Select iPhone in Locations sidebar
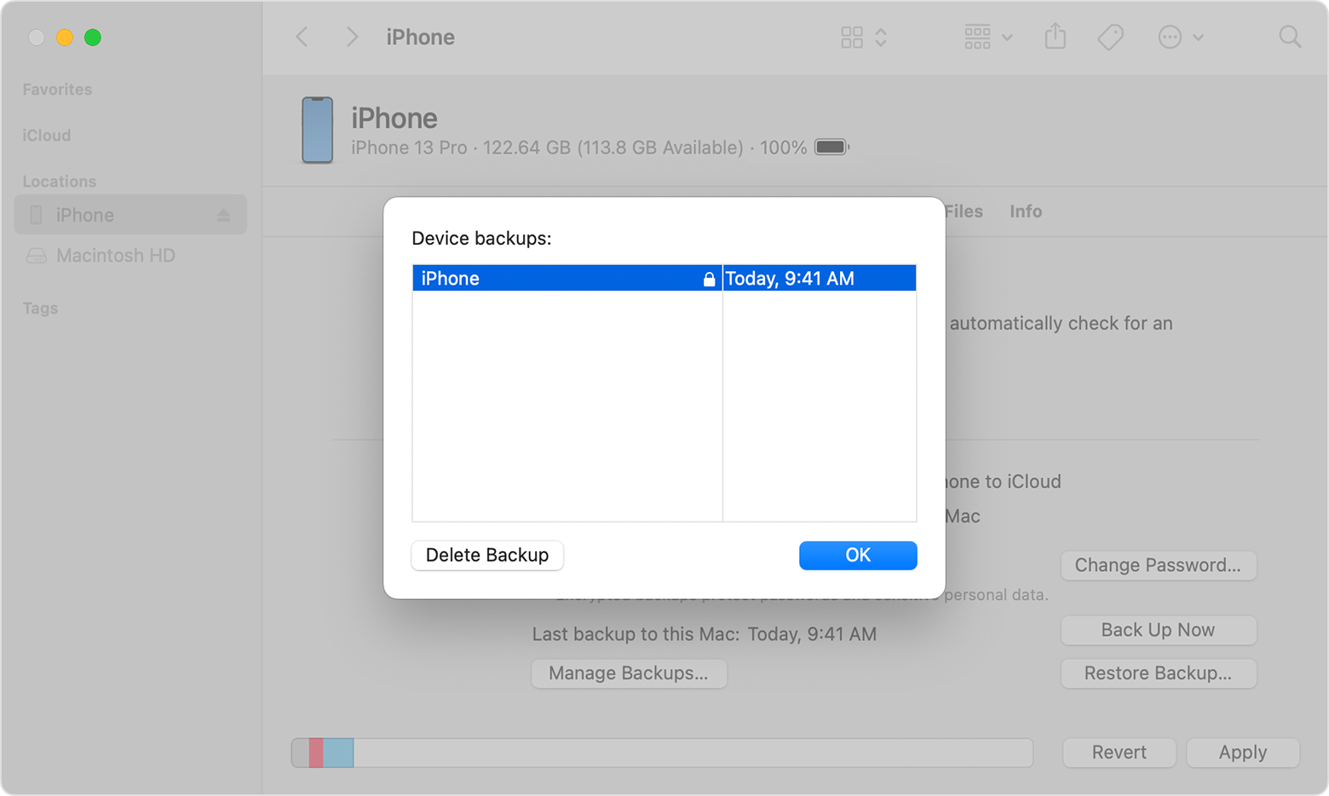 pos(130,215)
